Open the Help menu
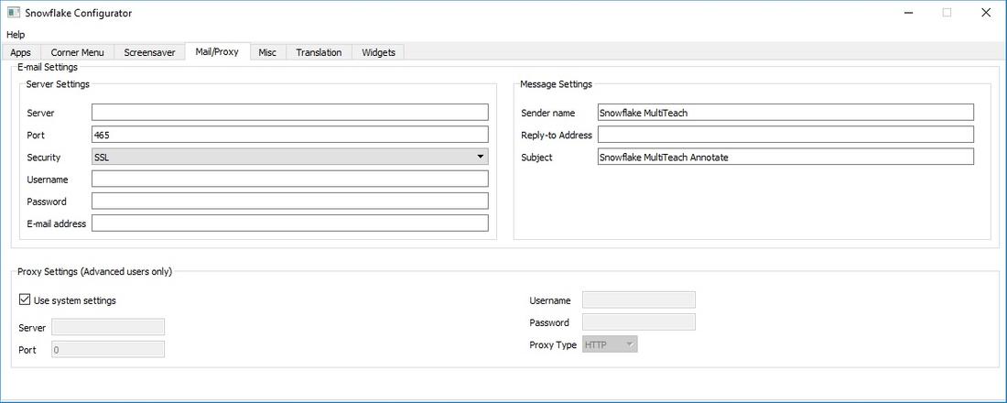This screenshot has width=1007, height=403. tap(16, 35)
